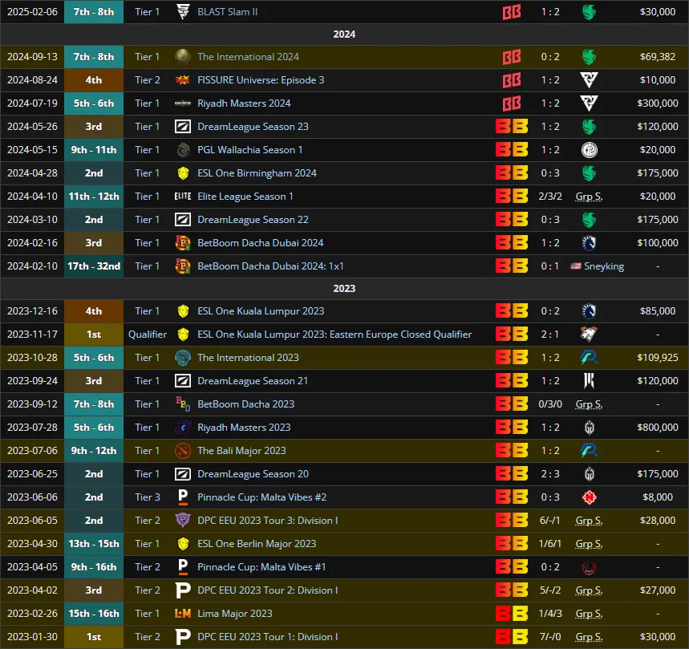Screen dimensions: 689x649
Task: Click BetBoom Dacha 2023 tournament icon
Action: click(x=183, y=404)
